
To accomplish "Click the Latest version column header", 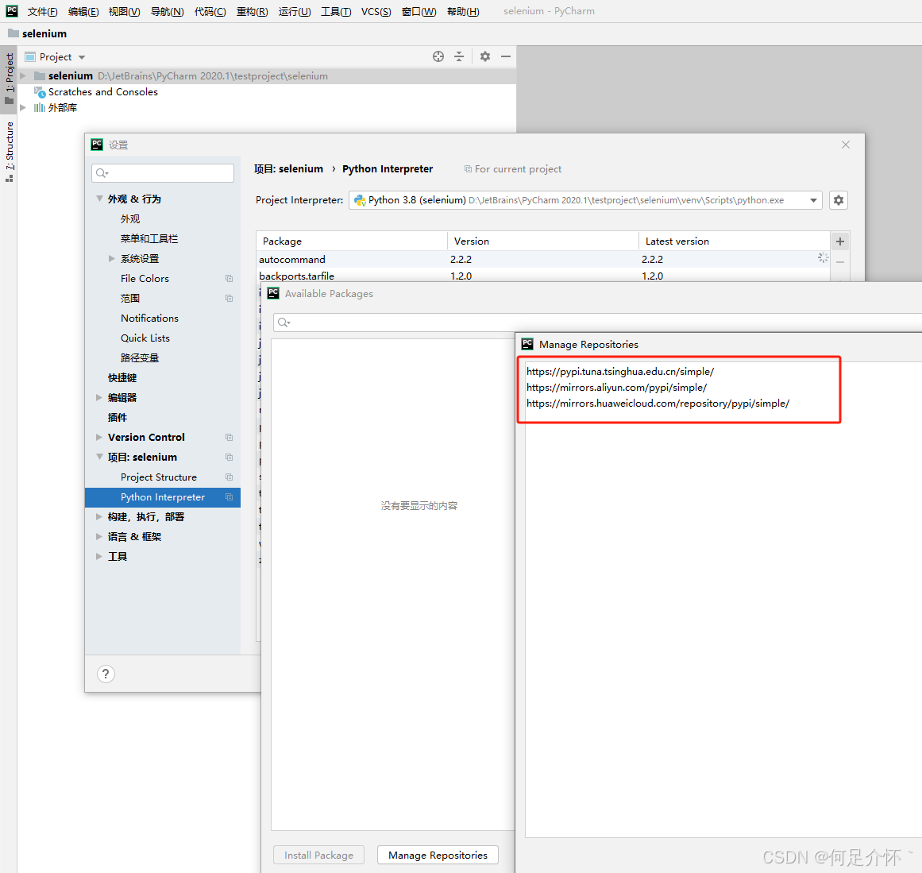I will [734, 241].
